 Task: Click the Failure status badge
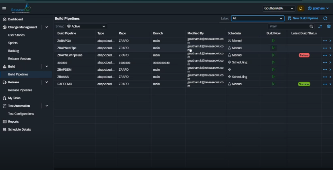point(304,55)
